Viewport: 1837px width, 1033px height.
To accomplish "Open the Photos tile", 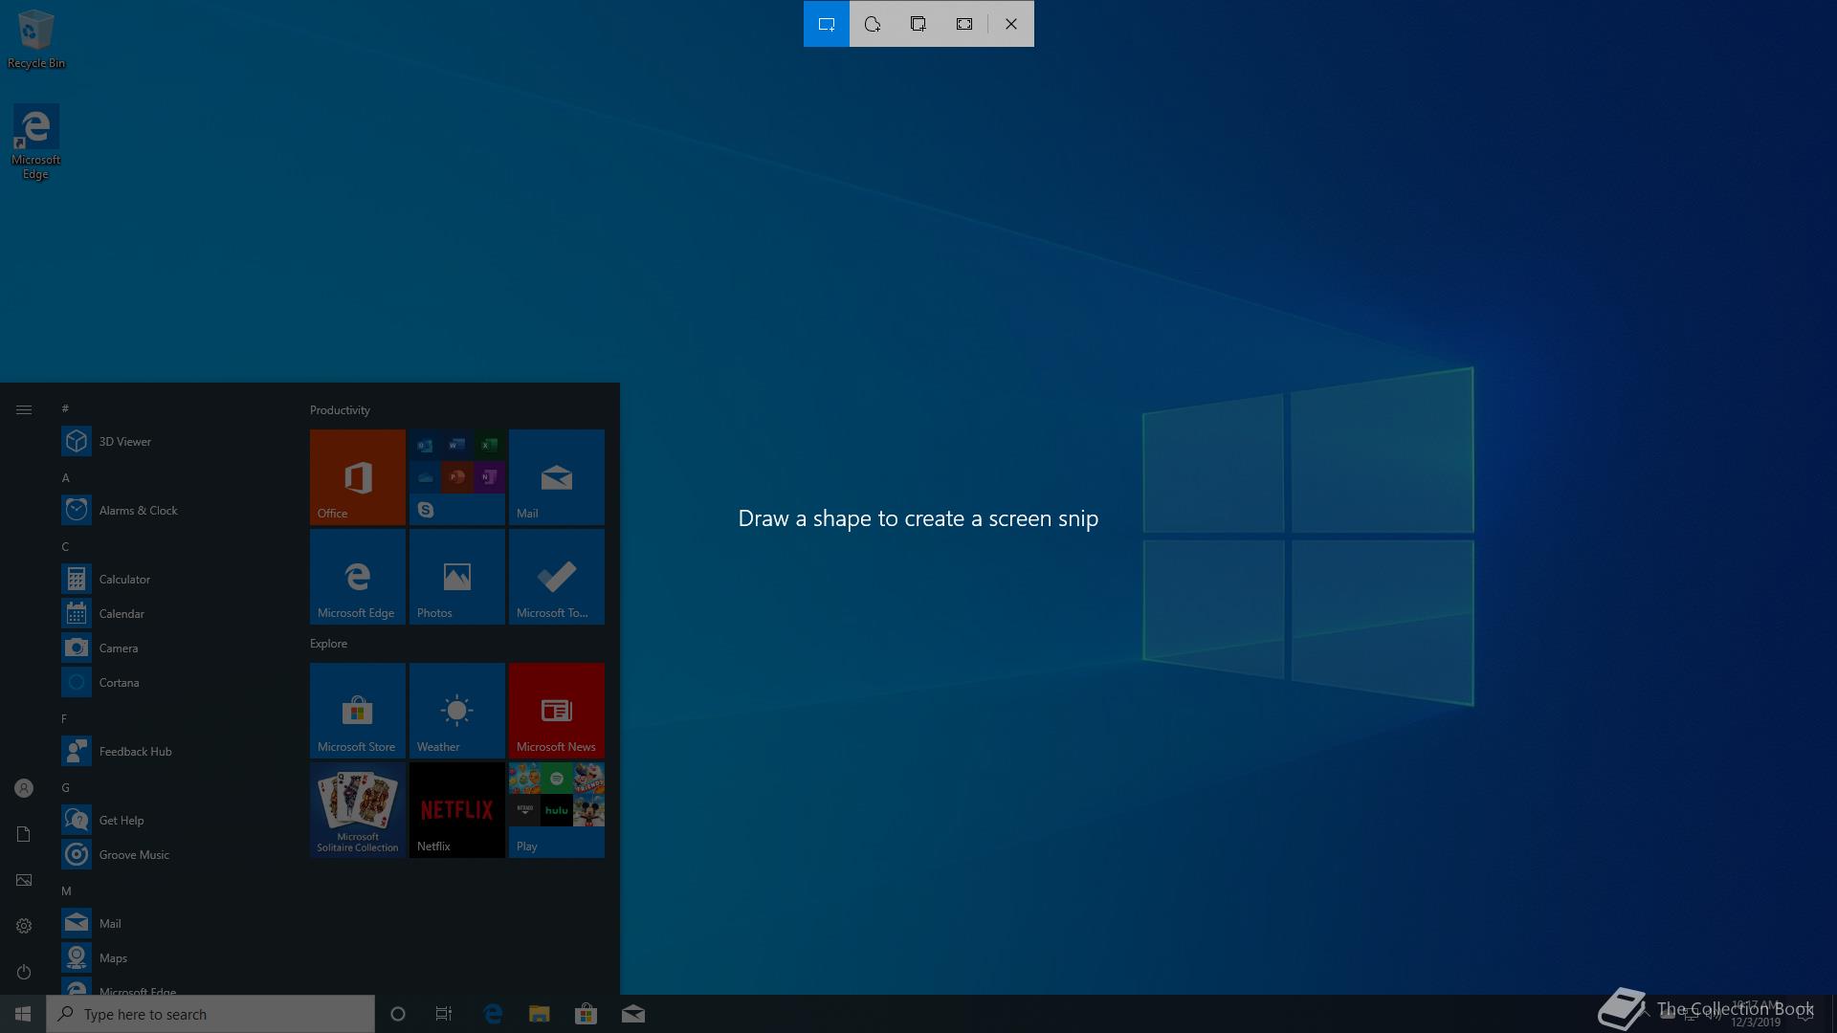I will (457, 577).
